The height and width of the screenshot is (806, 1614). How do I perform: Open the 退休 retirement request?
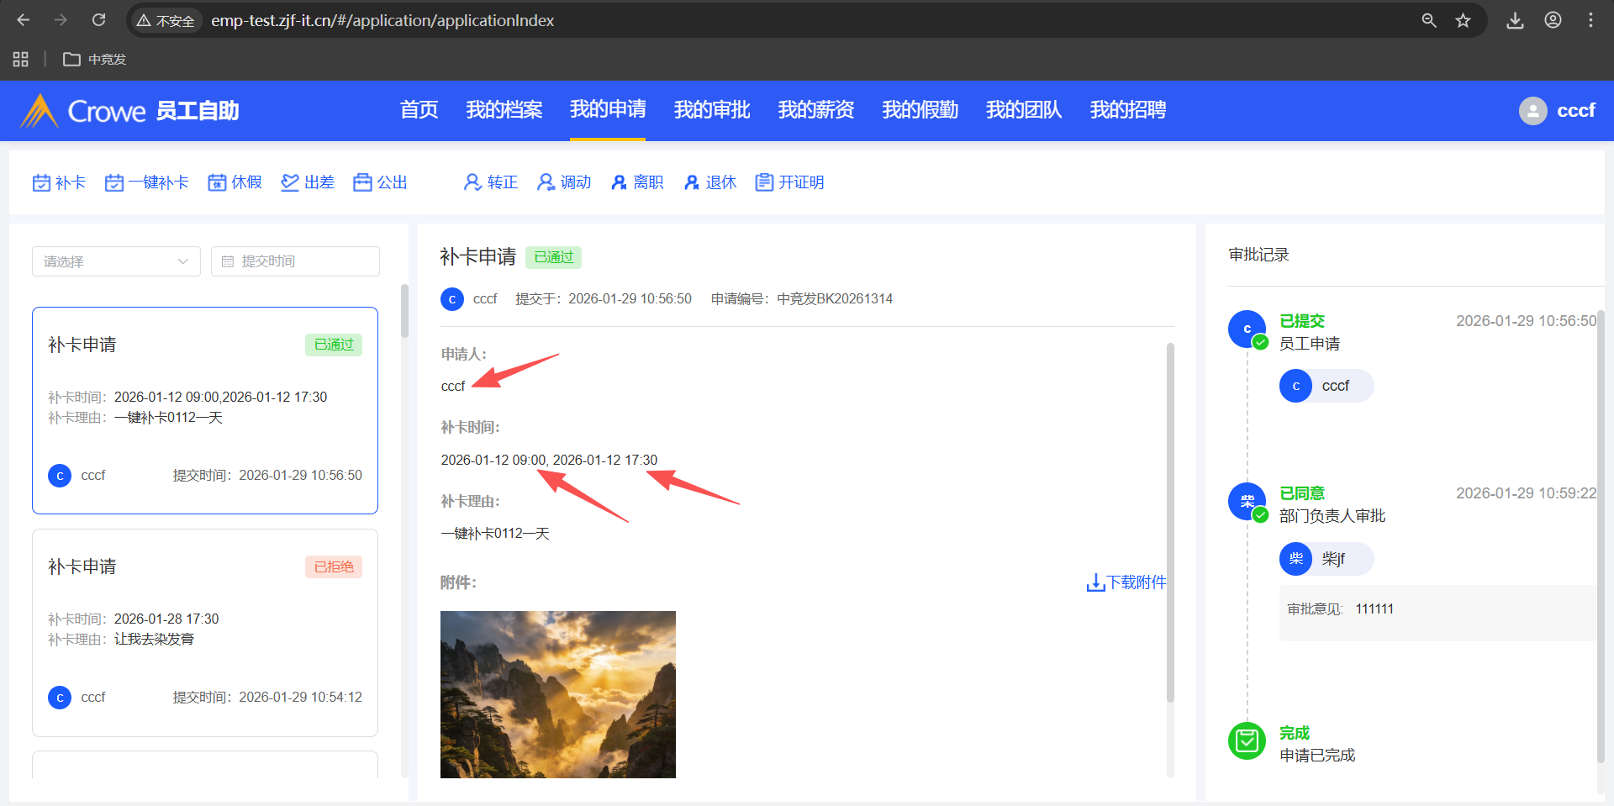pos(710,182)
